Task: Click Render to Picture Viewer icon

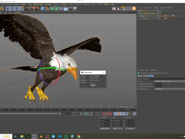Action: point(32,8)
